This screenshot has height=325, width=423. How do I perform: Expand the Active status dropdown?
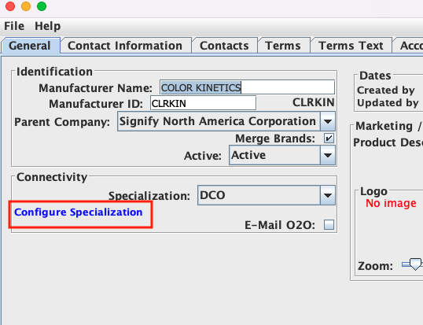click(x=328, y=155)
